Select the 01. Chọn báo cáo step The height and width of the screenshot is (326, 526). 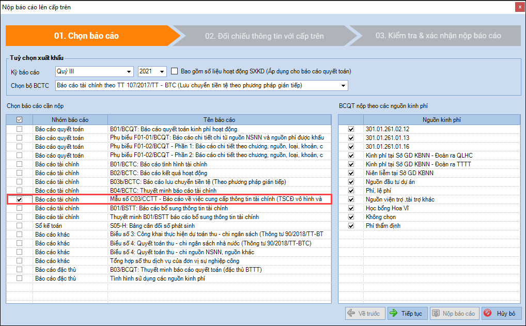[x=86, y=36]
